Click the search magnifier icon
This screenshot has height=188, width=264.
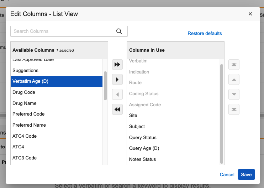click(119, 31)
